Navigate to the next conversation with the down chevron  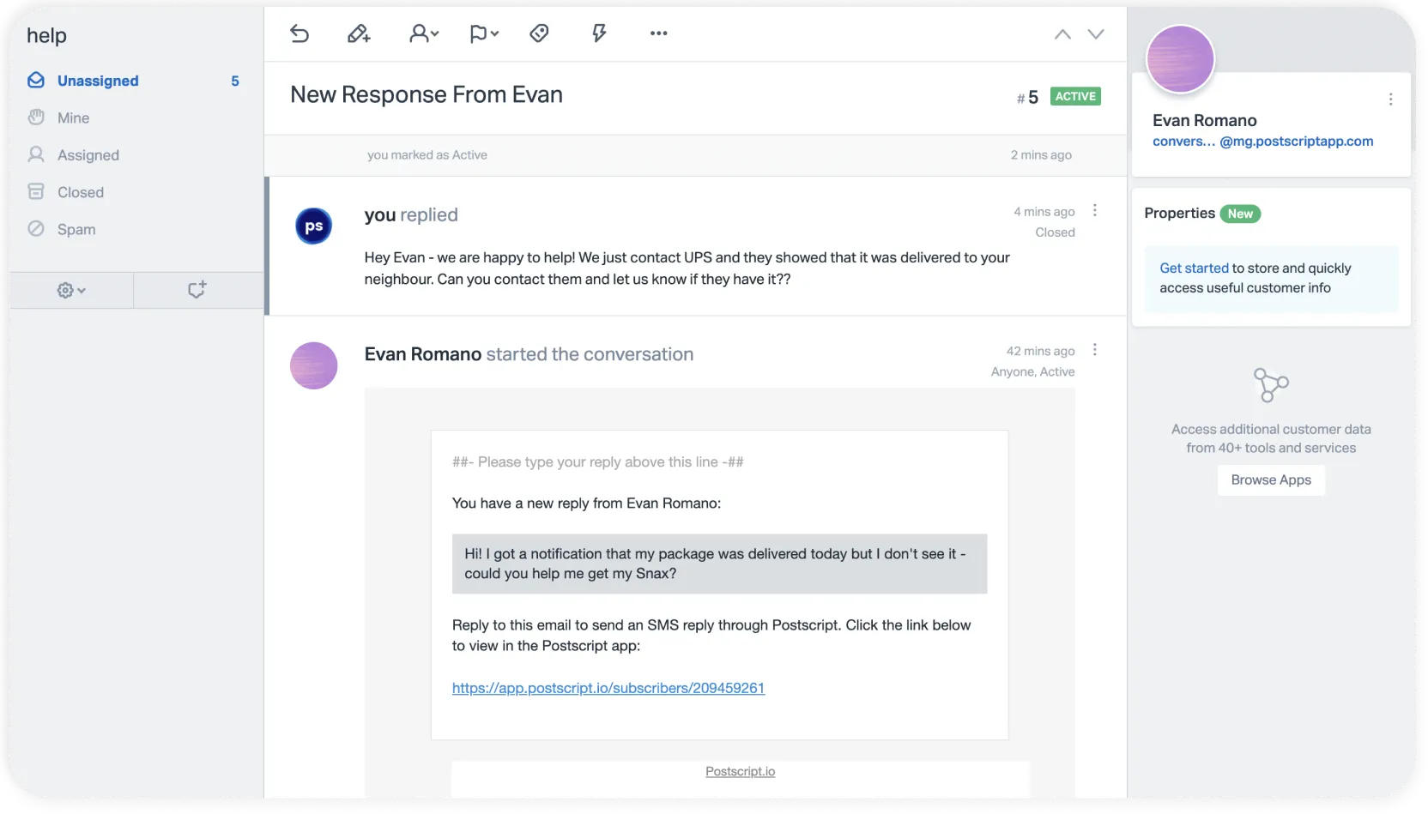click(1096, 33)
